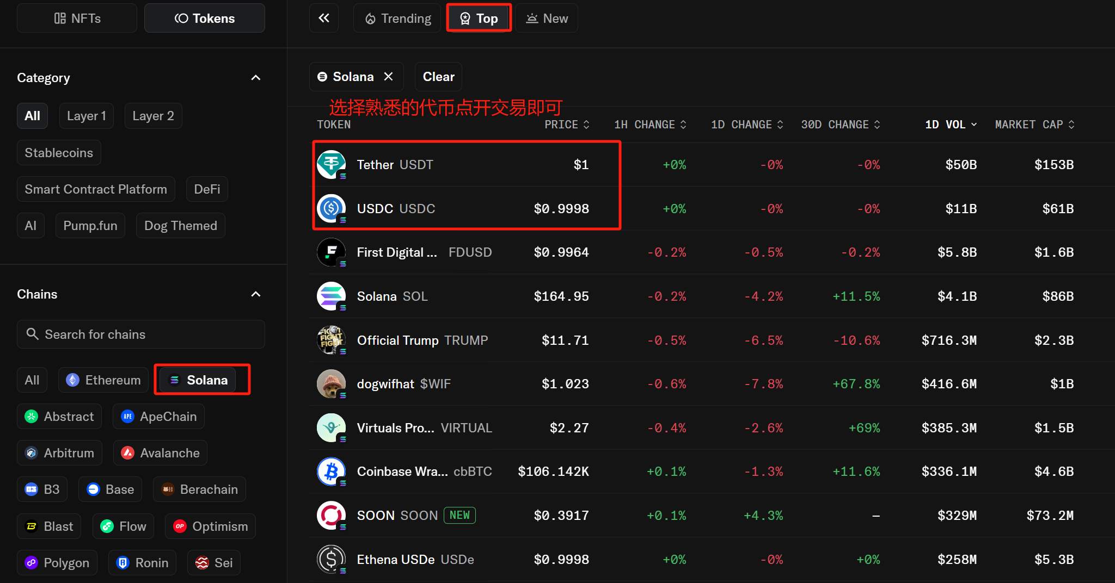Select the Base chain filter
1115x583 pixels.
click(x=111, y=489)
